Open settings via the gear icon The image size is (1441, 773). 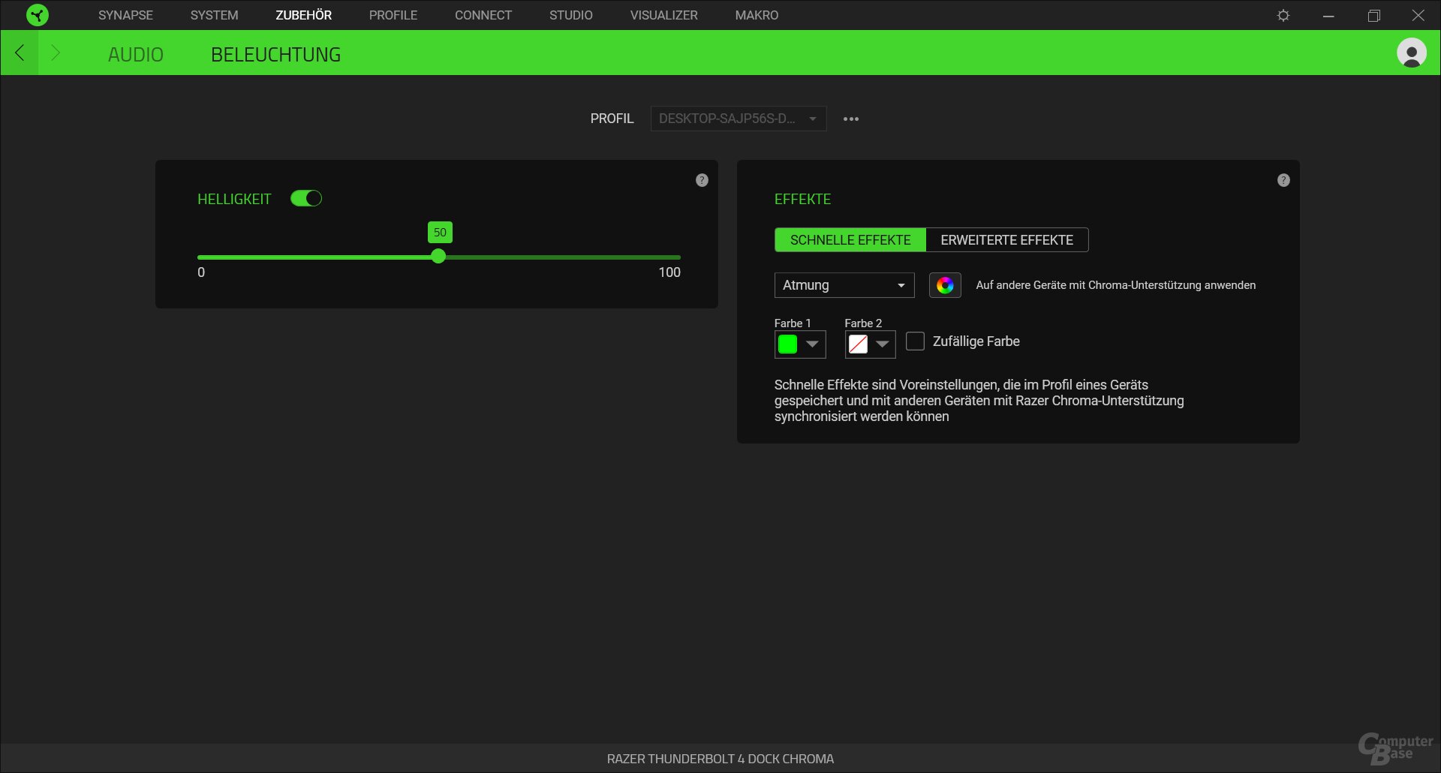point(1283,15)
